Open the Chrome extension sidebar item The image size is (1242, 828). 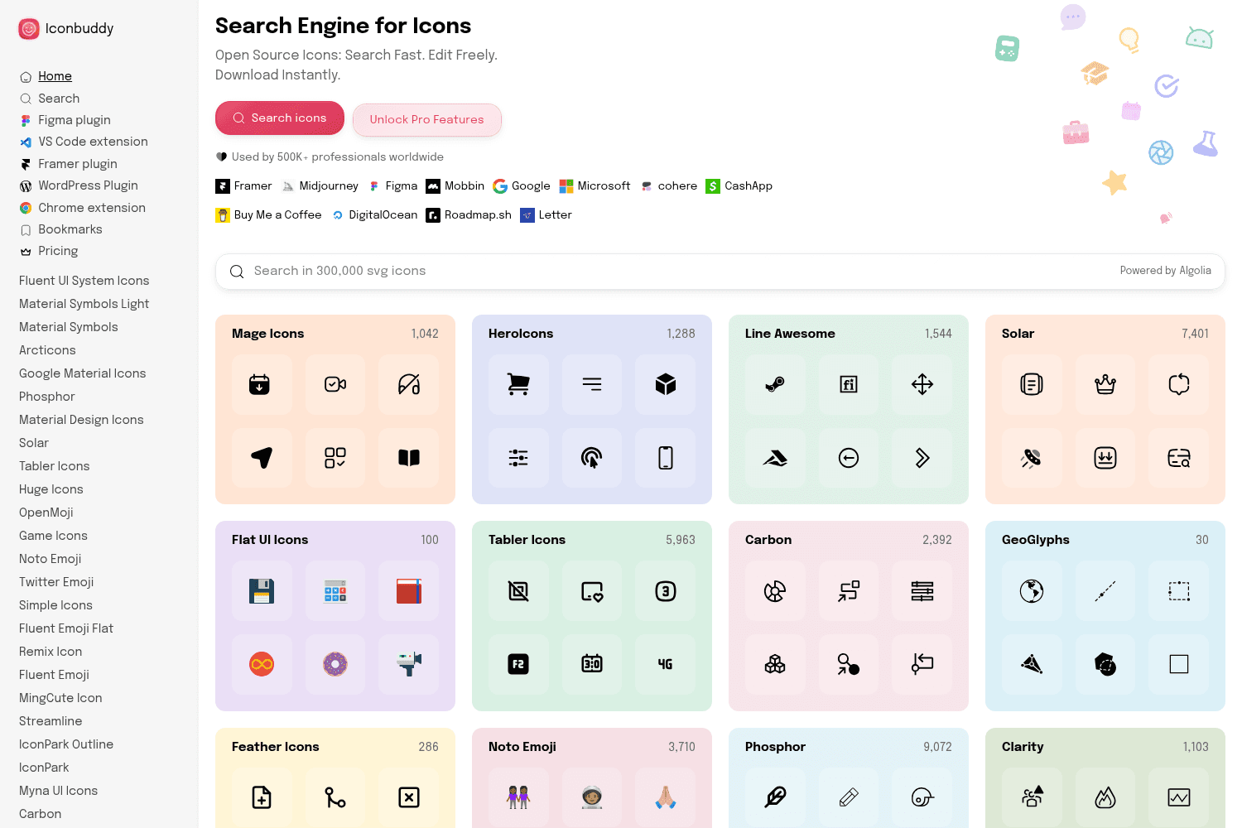[x=92, y=208]
